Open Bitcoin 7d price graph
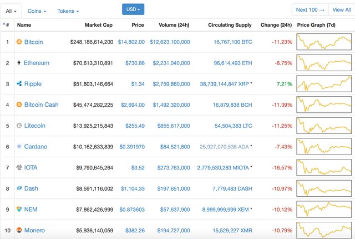The height and width of the screenshot is (239, 355). (324, 42)
